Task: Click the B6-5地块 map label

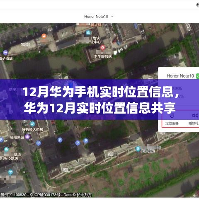Action: coord(10,158)
